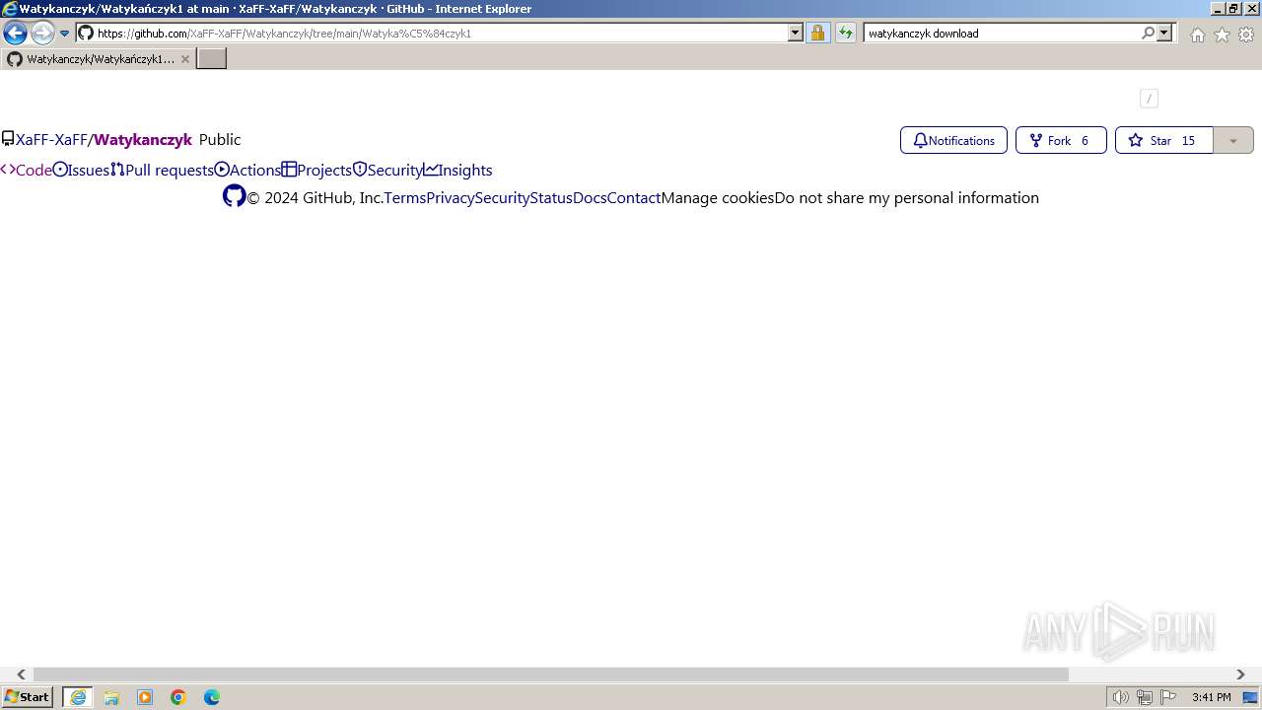Open the Insights tab

(x=457, y=170)
